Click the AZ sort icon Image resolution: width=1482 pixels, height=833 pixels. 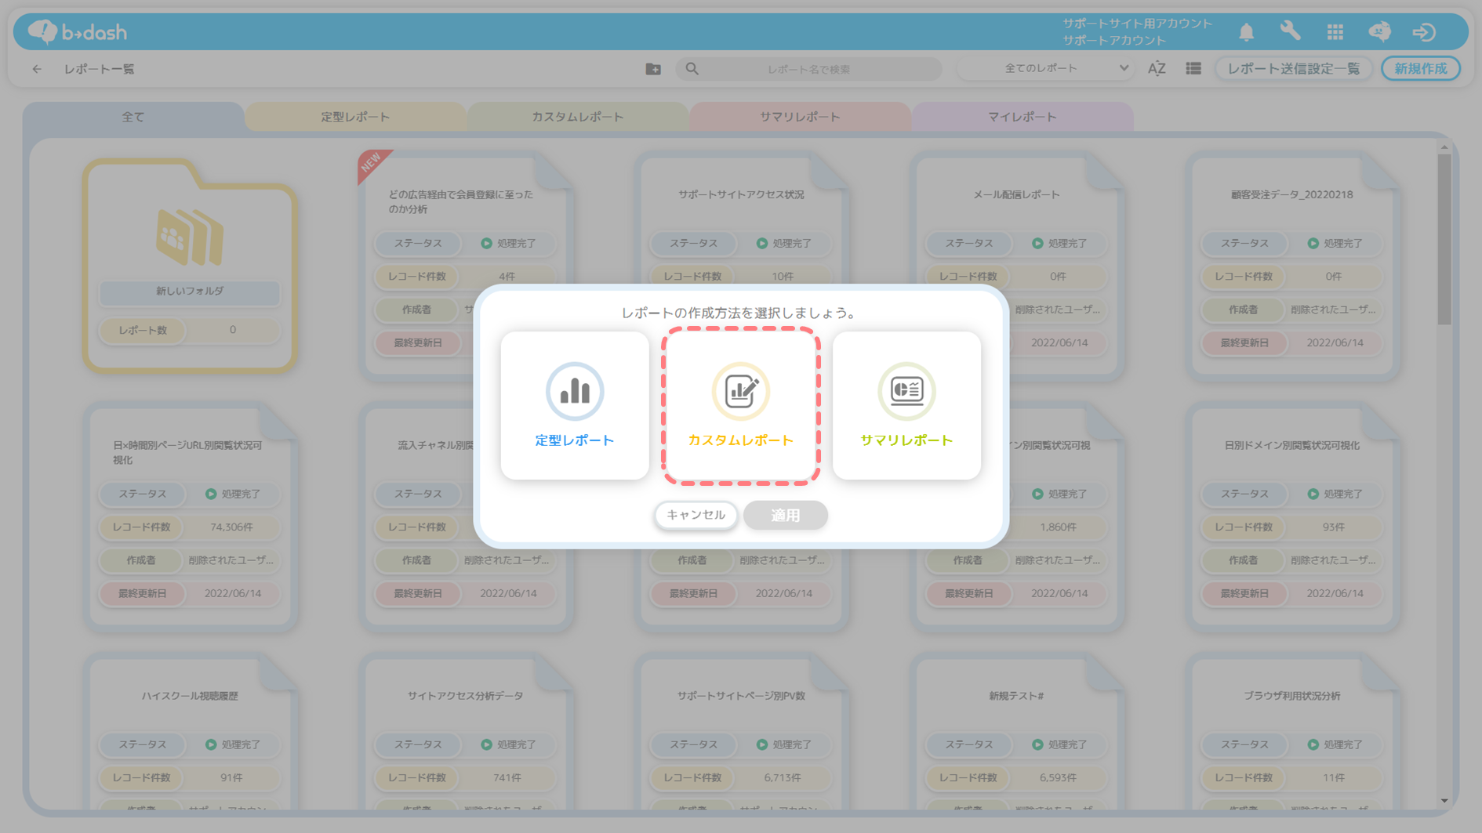(x=1157, y=69)
